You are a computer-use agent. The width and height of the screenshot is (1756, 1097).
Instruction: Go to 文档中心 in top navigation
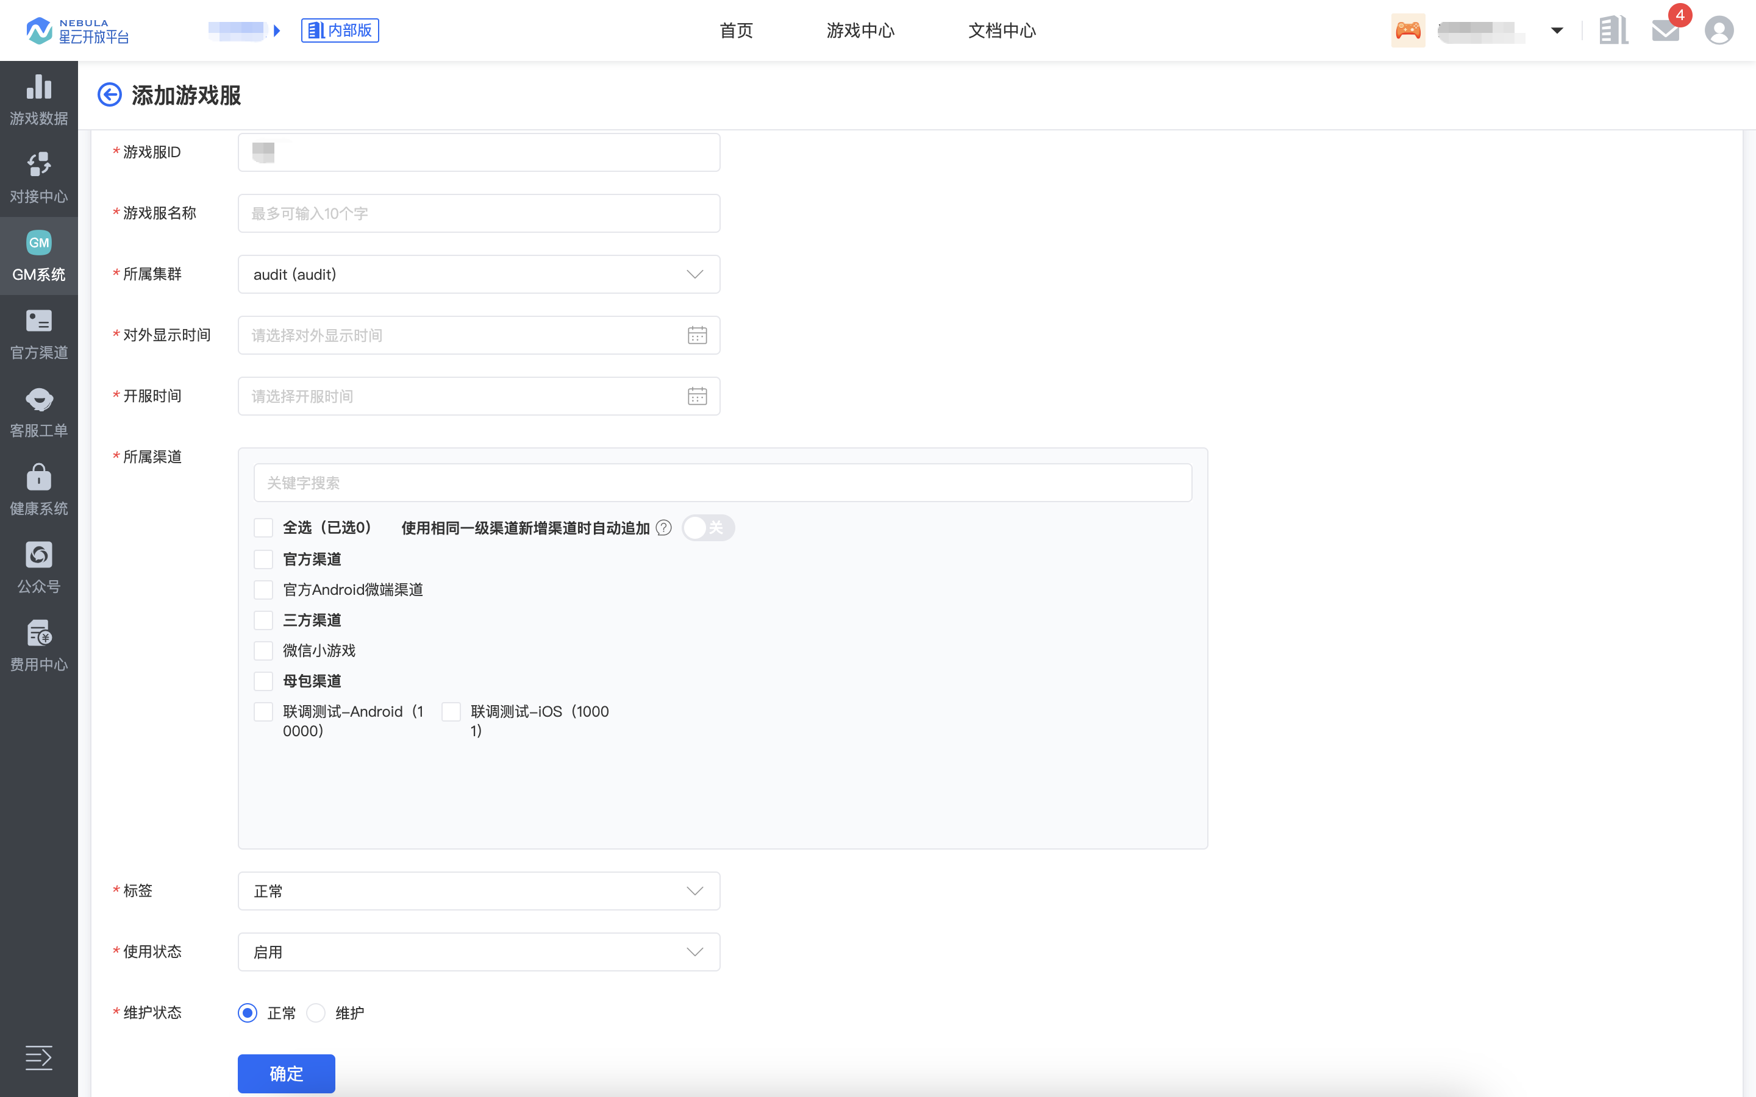1002,30
